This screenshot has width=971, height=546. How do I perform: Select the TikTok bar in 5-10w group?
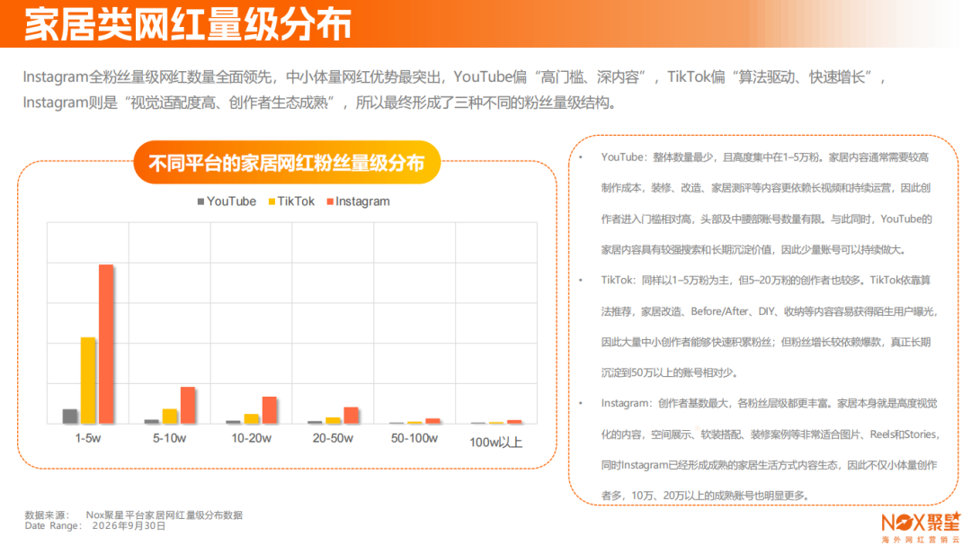click(x=170, y=416)
